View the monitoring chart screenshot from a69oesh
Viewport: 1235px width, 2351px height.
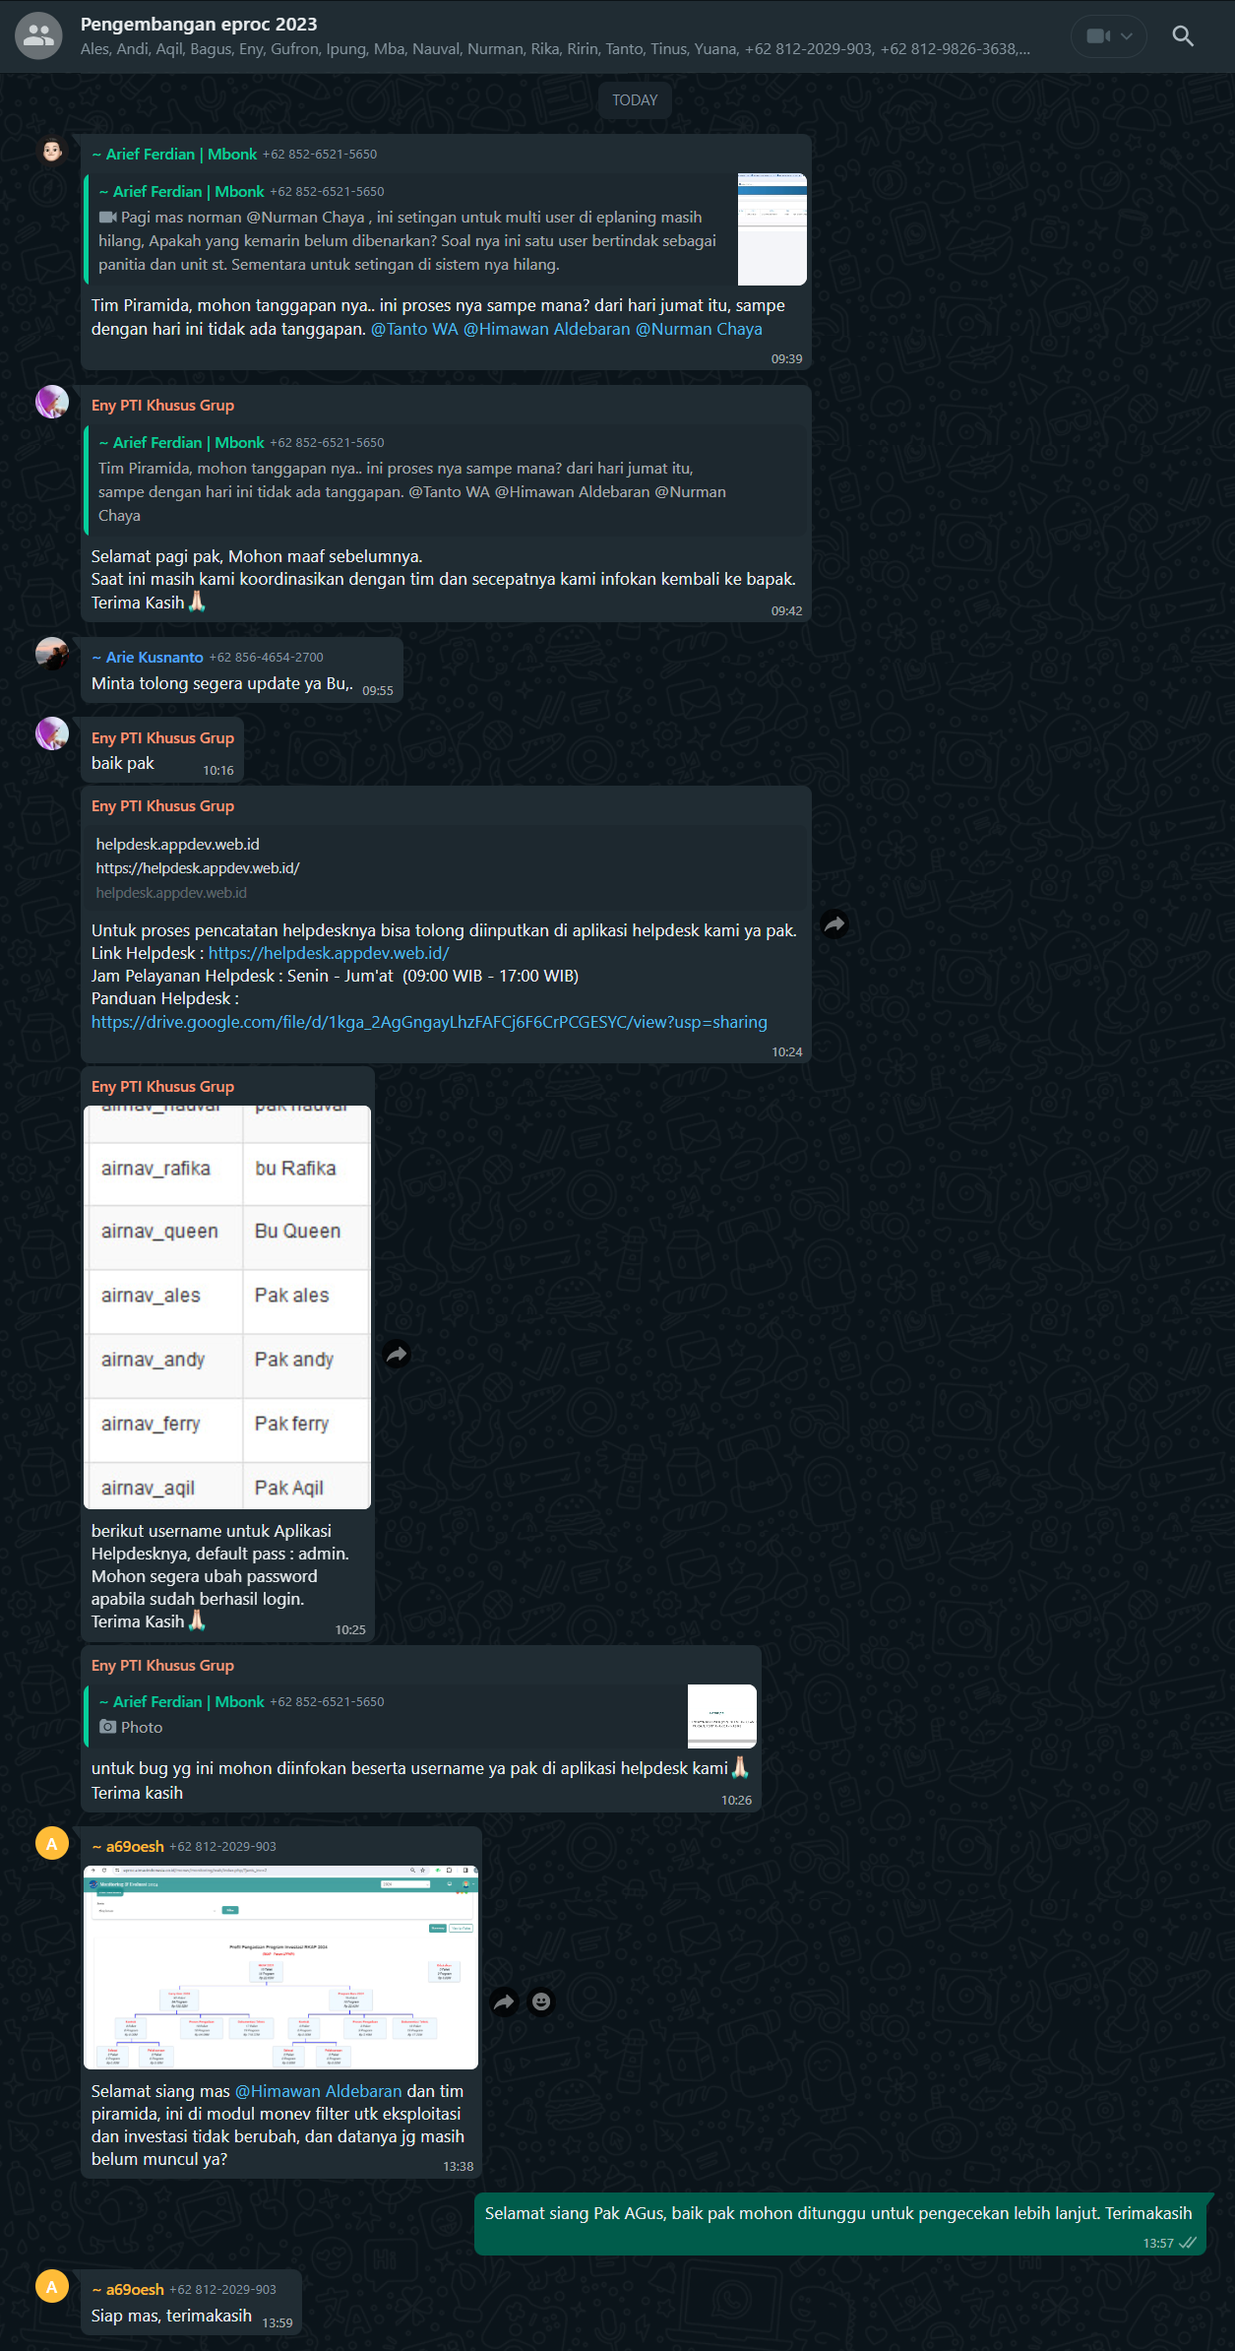(x=281, y=1967)
